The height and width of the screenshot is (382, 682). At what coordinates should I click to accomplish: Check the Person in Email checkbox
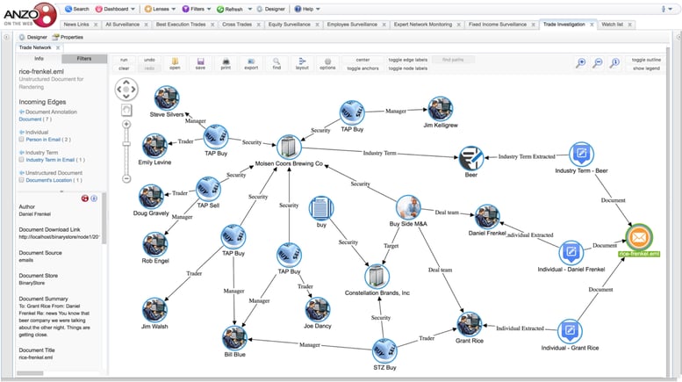pyautogui.click(x=21, y=140)
